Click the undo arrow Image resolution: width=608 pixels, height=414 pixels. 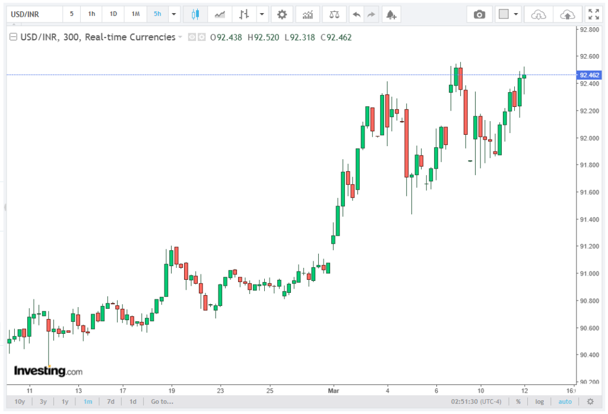pos(356,14)
